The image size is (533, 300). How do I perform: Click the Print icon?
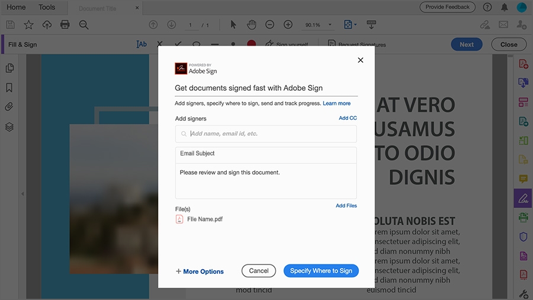65,24
